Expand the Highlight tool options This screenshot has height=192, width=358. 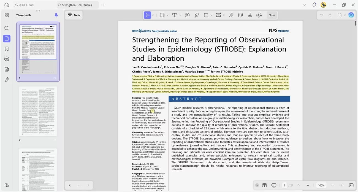[167, 15]
